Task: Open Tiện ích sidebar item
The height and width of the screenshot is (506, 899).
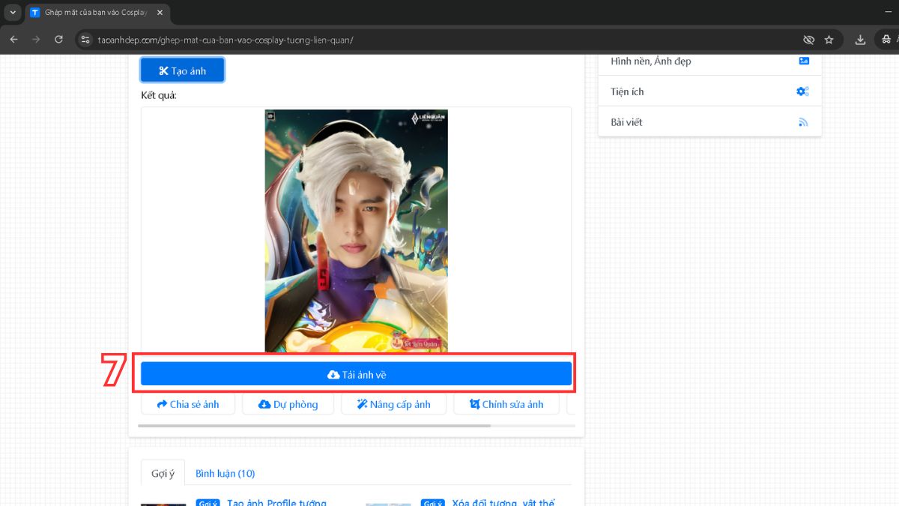Action: coord(709,91)
